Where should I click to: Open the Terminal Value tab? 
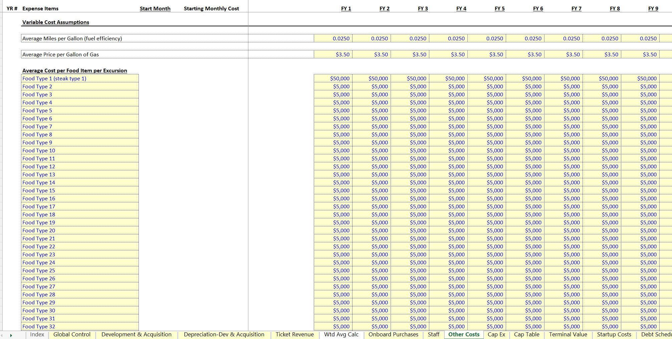[x=568, y=334]
